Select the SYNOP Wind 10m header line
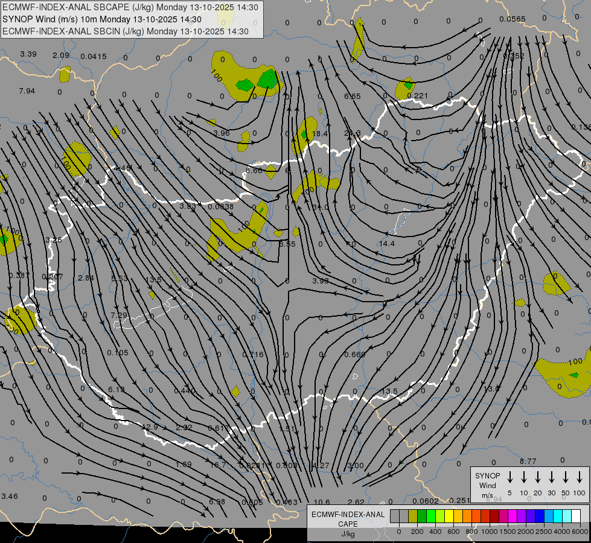Viewport: 591px width, 543px height. [x=102, y=19]
